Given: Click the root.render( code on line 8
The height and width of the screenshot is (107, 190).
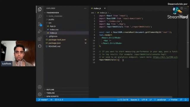Looking at the screenshot, I should coord(106,35).
